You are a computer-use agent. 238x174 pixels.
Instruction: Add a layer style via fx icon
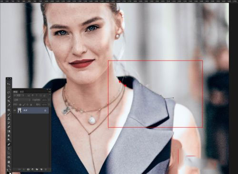(x=24, y=169)
